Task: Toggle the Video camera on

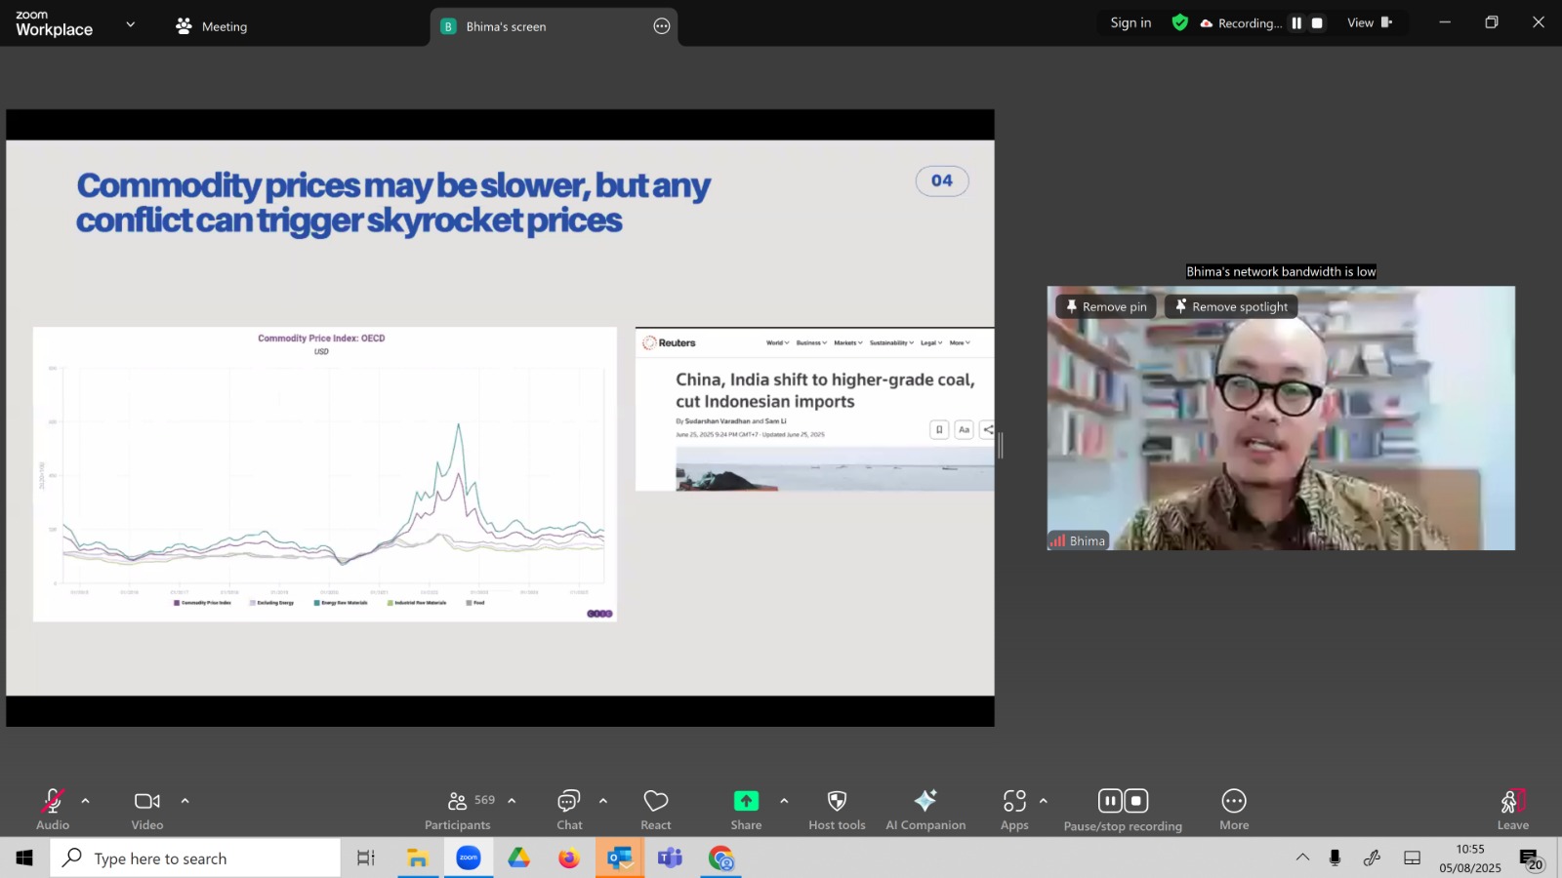Action: pos(147,801)
